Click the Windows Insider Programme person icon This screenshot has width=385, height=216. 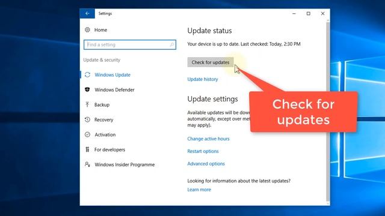click(87, 164)
